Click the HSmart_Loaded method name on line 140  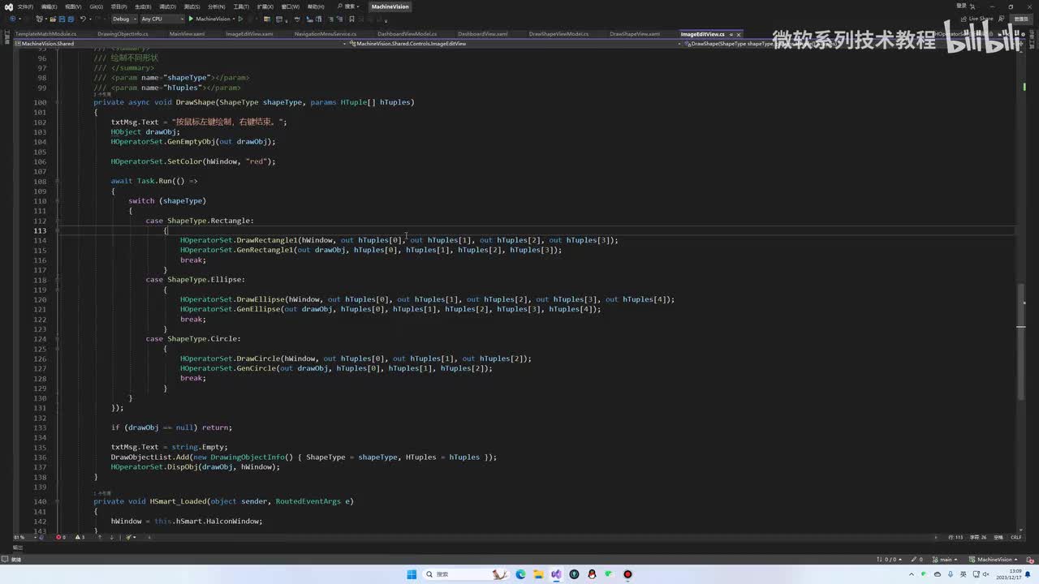(x=178, y=501)
